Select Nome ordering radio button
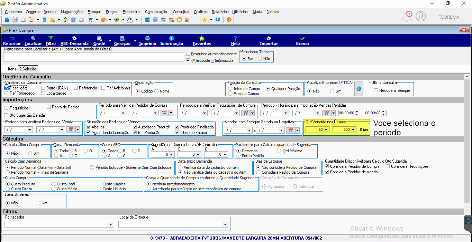Image resolution: width=472 pixels, height=242 pixels. pos(156,91)
